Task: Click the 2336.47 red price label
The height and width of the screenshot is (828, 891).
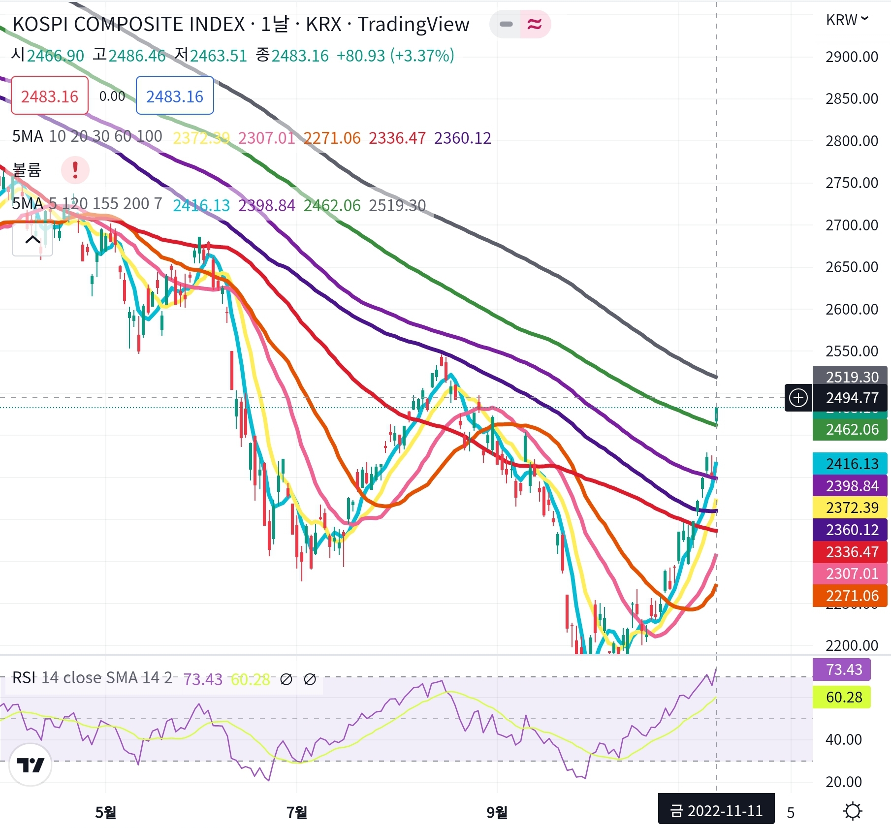Action: pyautogui.click(x=850, y=552)
